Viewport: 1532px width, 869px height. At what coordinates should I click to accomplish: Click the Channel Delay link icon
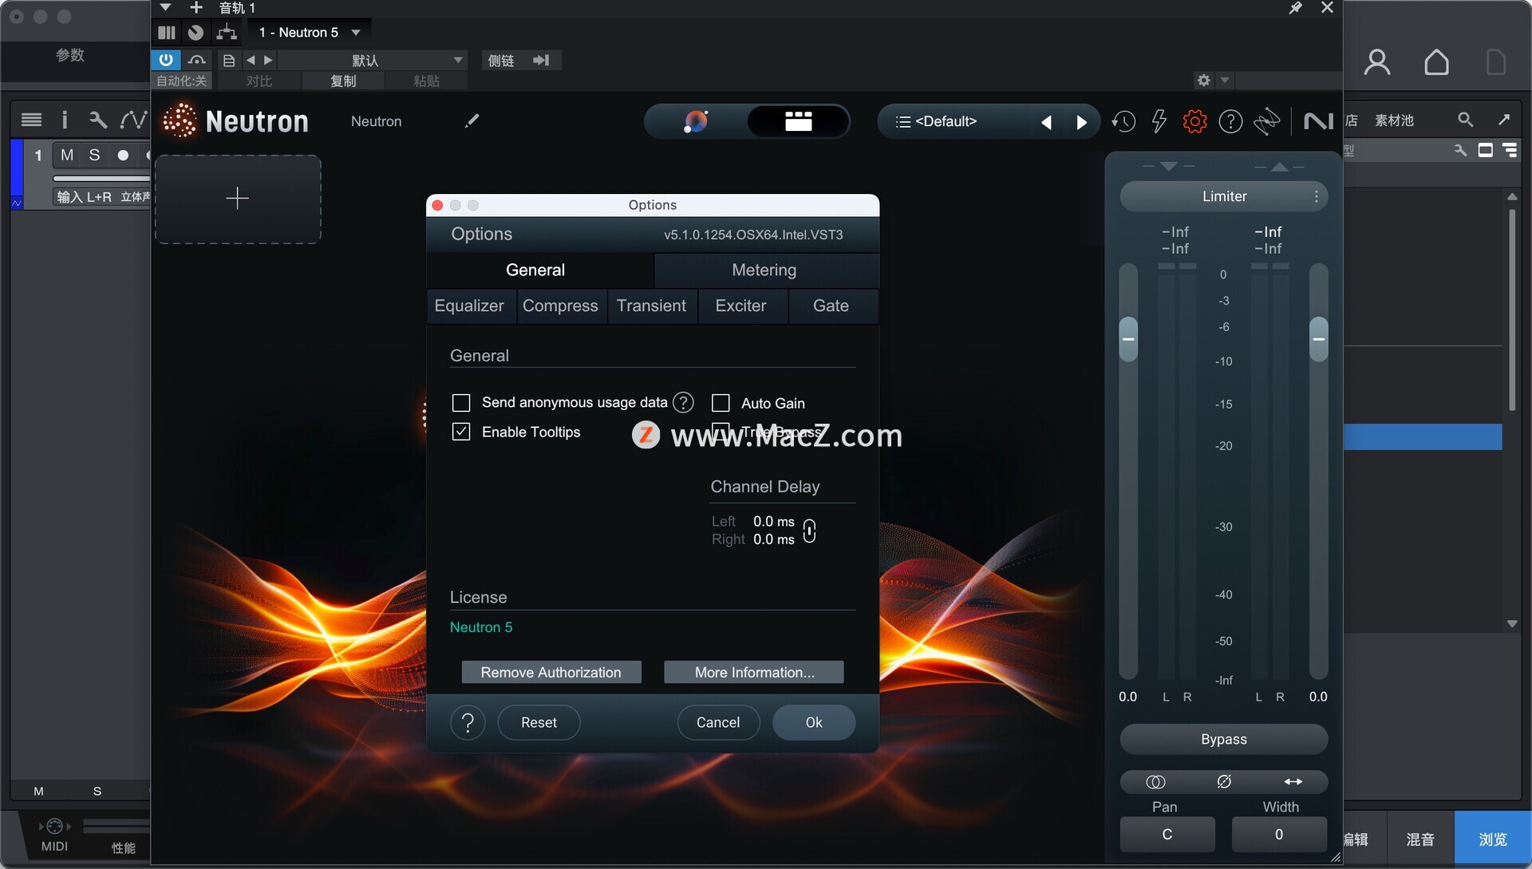click(809, 531)
